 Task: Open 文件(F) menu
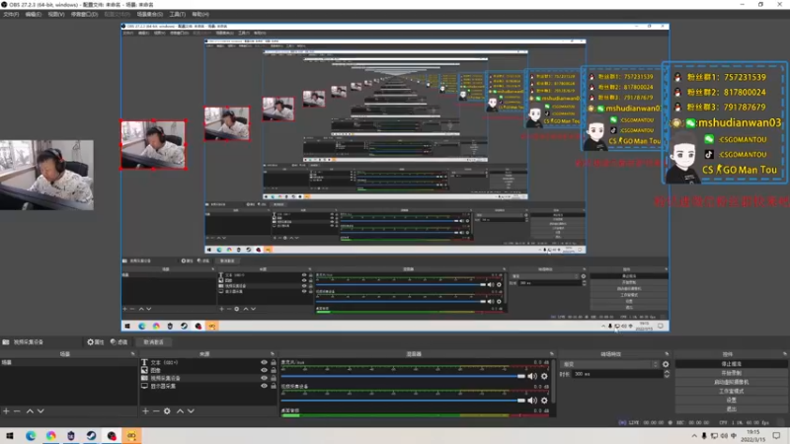(x=11, y=14)
